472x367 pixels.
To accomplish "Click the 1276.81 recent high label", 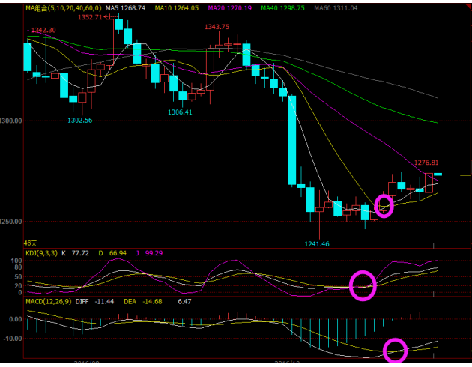I will pyautogui.click(x=426, y=163).
